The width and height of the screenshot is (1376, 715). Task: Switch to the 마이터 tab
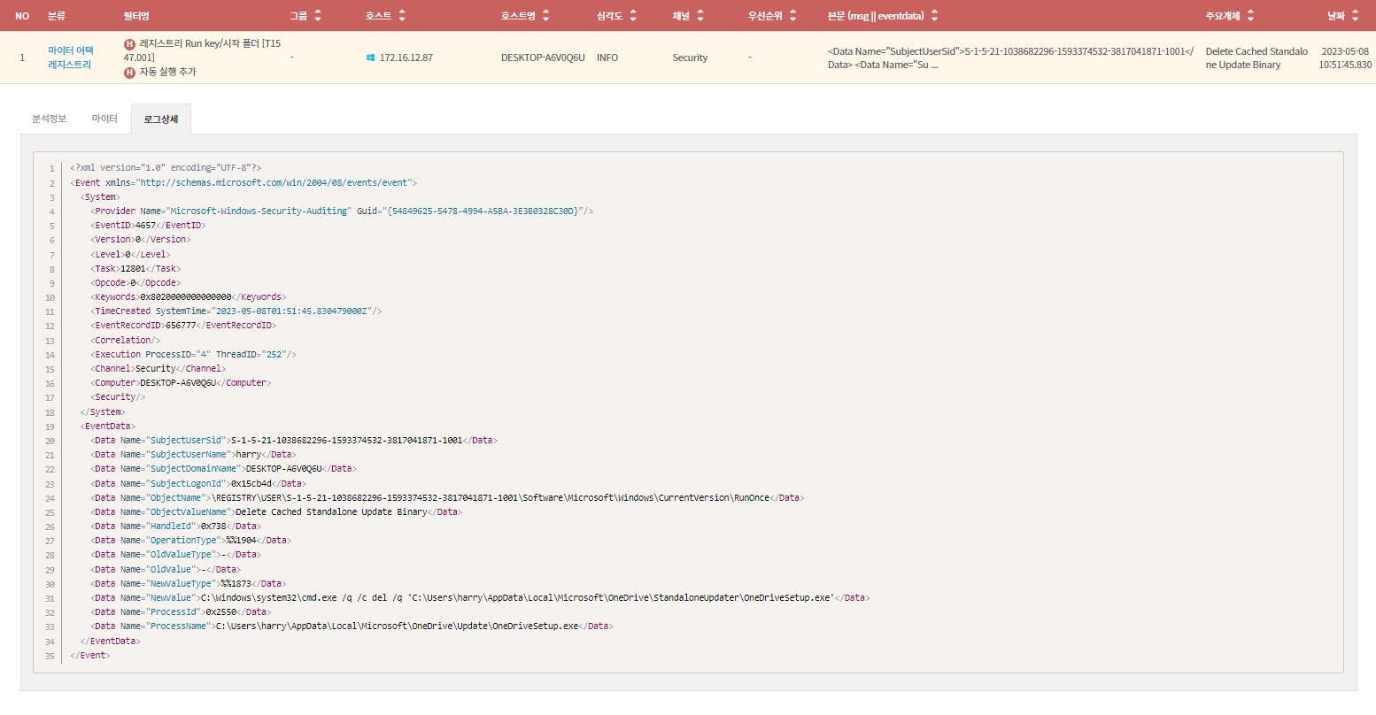click(x=104, y=119)
